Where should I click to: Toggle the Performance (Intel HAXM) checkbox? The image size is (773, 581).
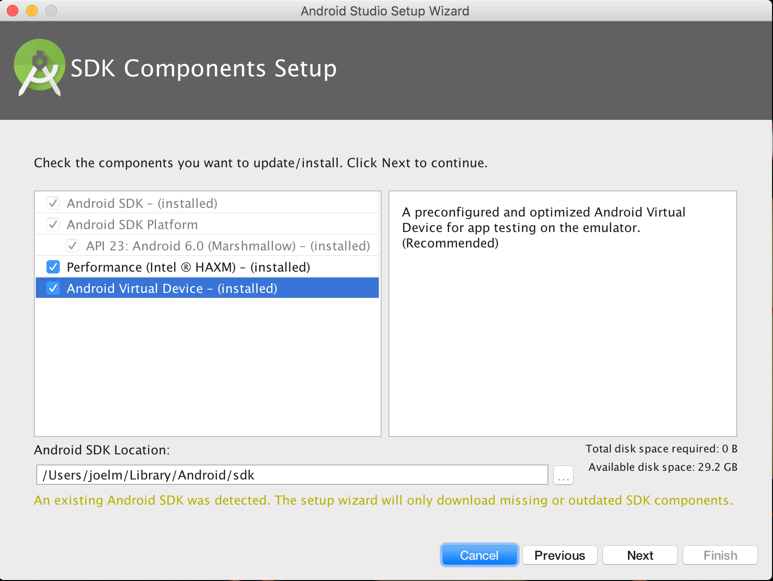53,267
